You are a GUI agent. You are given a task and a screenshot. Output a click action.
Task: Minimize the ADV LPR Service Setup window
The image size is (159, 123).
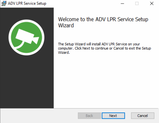click(122, 4)
